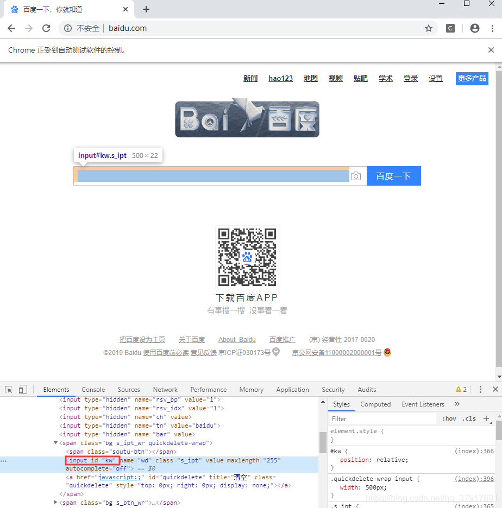Open the 把百度设为主页 link
502x508 pixels.
[x=142, y=340]
